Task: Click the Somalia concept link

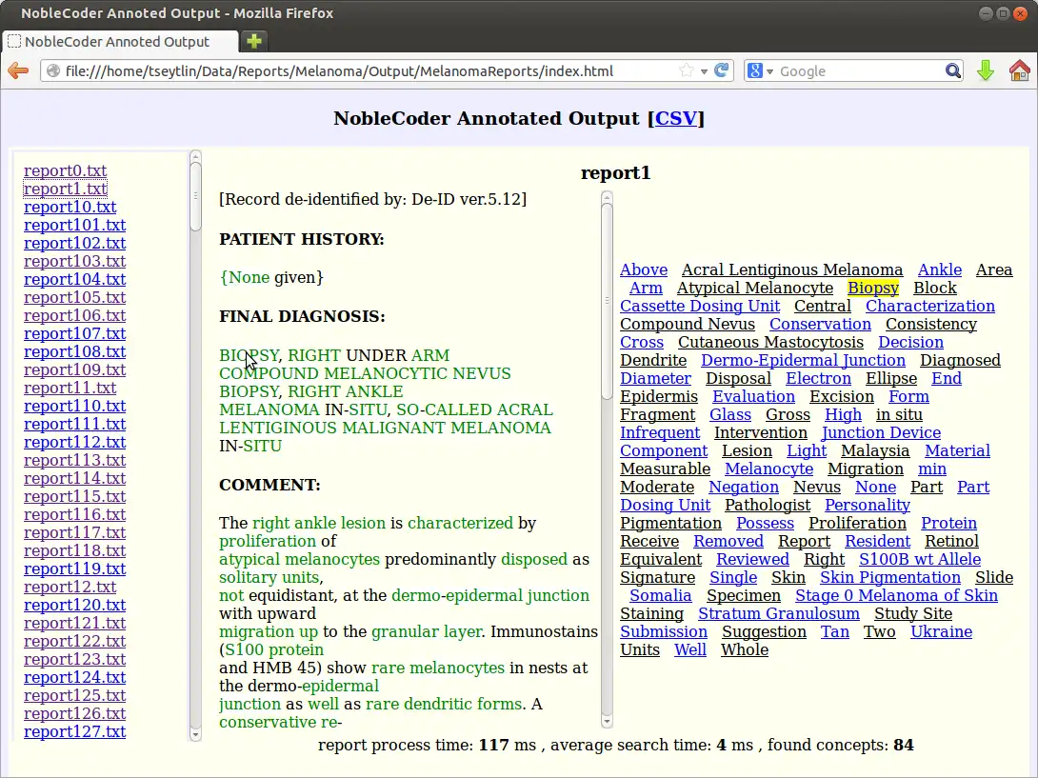Action: click(x=660, y=595)
